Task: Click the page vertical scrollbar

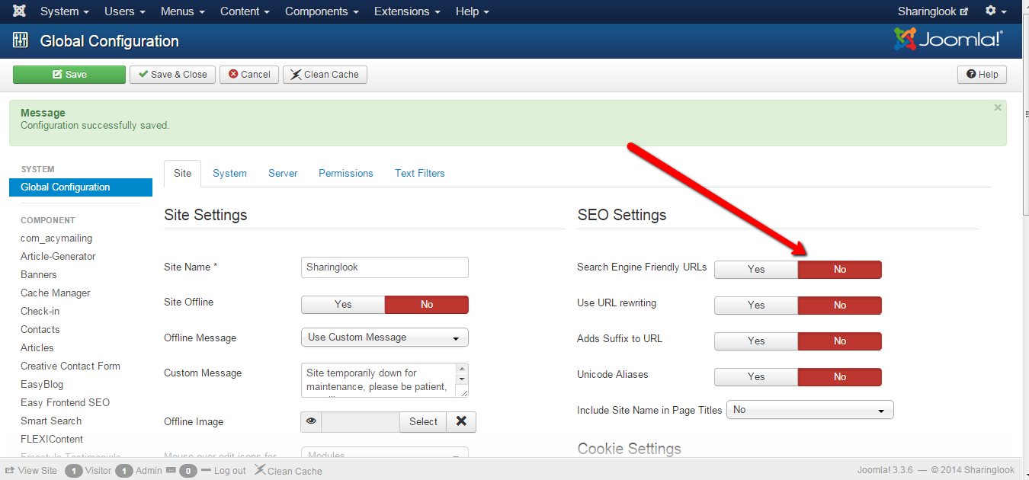Action: (1026, 114)
